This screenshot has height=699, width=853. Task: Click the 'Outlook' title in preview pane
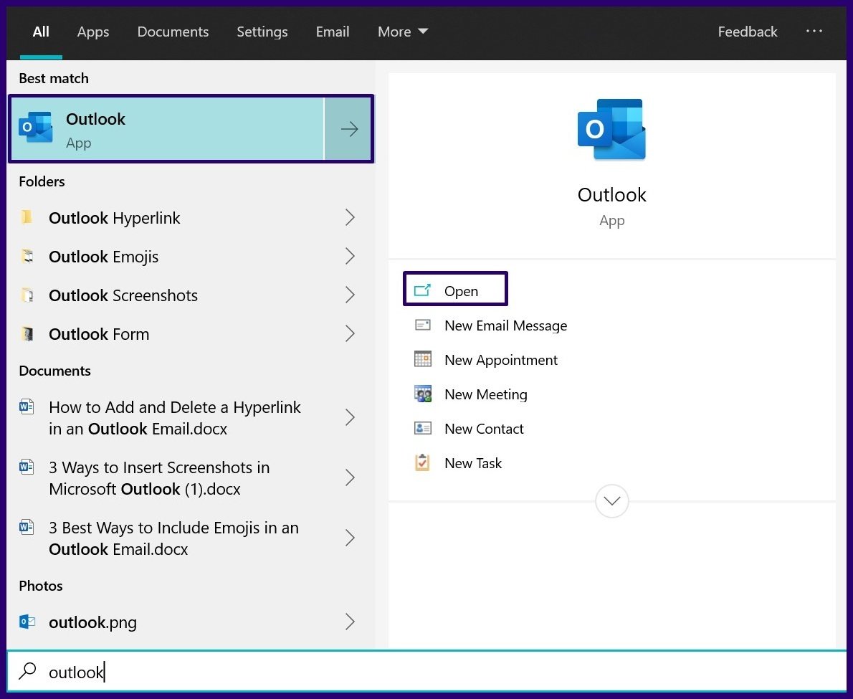coord(611,194)
